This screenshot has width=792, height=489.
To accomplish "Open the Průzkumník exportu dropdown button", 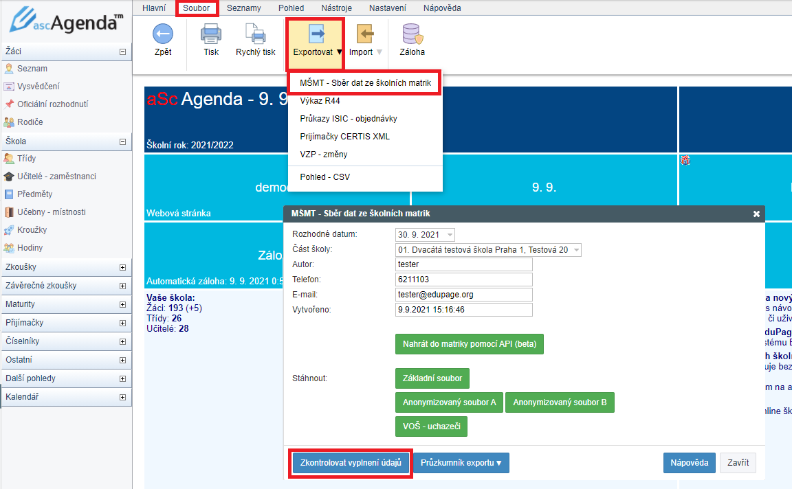I will point(461,463).
